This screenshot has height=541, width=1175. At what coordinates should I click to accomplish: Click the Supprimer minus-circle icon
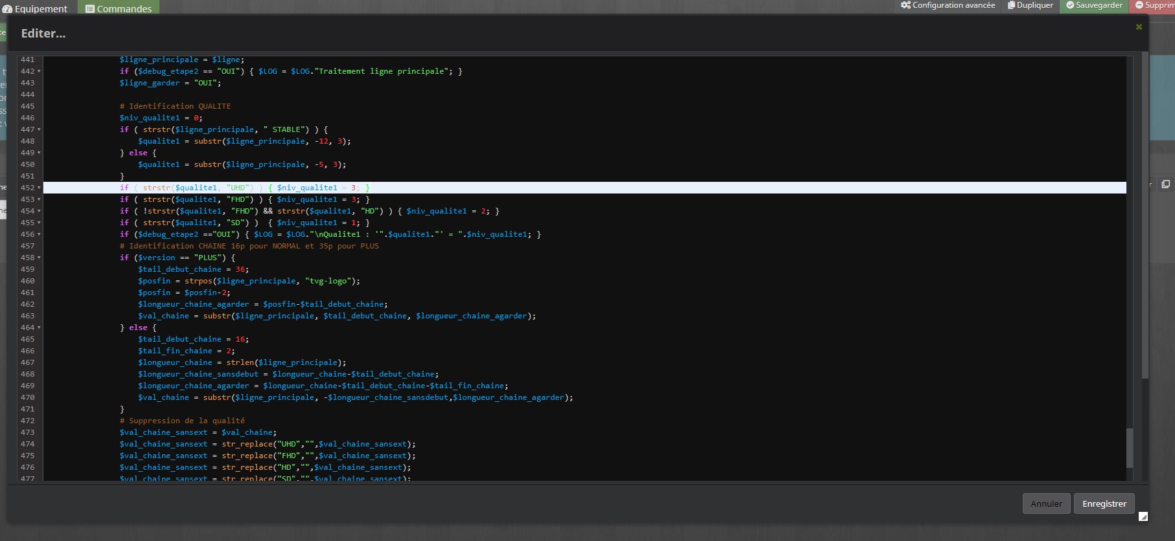pyautogui.click(x=1139, y=5)
